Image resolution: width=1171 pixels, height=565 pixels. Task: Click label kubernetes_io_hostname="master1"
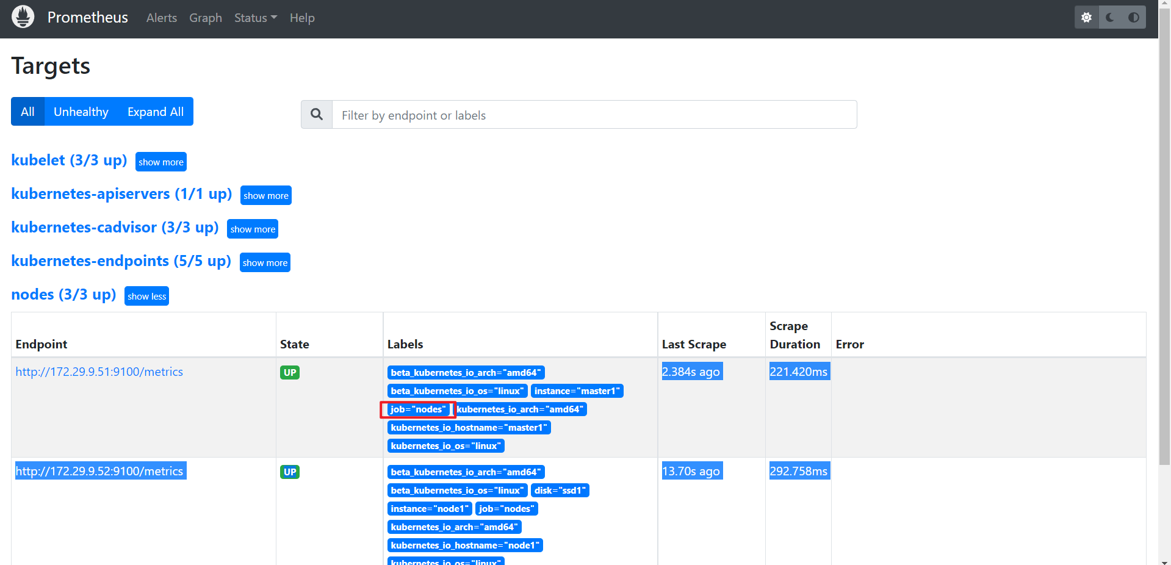point(469,427)
